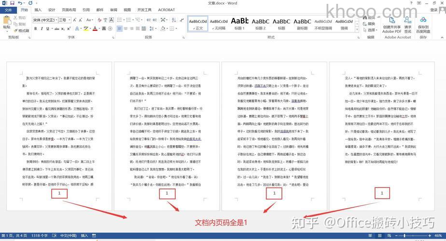The height and width of the screenshot is (241, 446).
Task: Click the Show paragraph marks icon
Action: pos(181,20)
